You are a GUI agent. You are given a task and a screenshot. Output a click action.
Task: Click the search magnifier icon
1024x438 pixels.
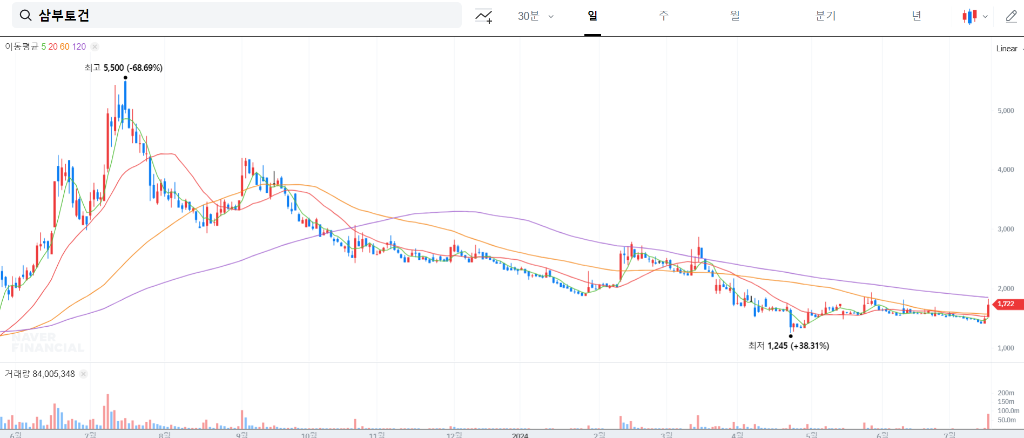[25, 15]
